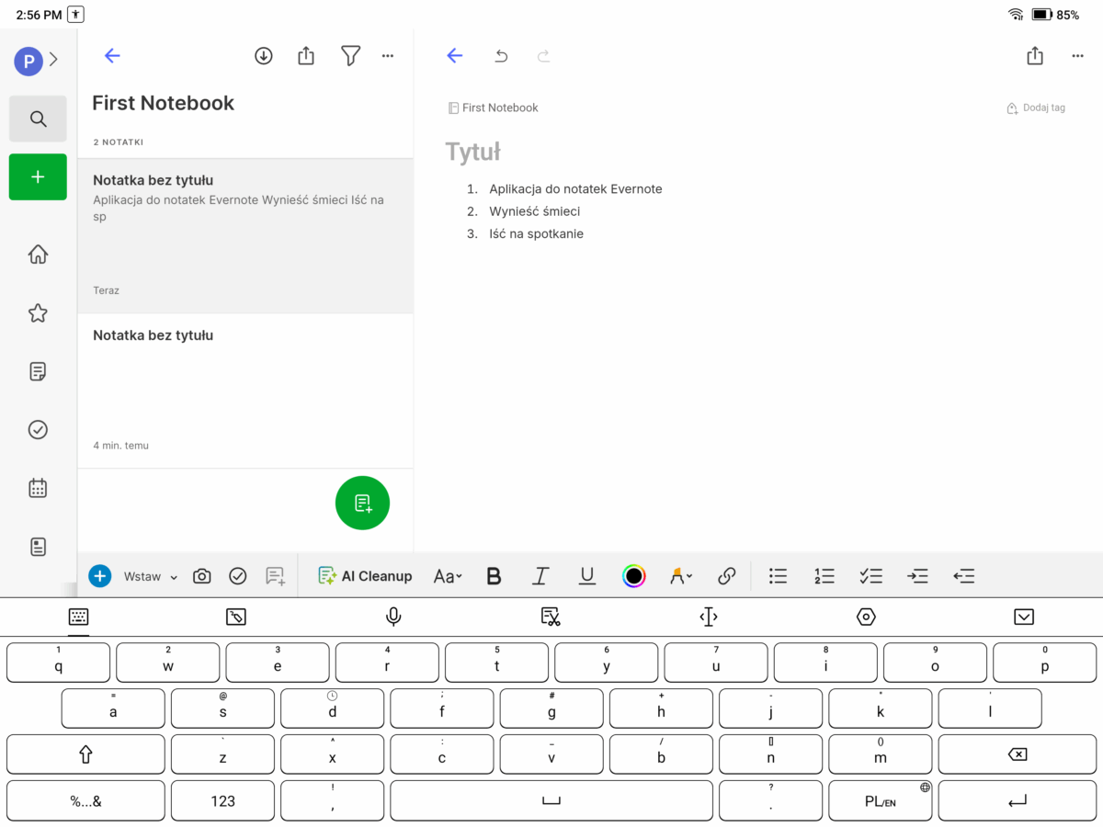Click Dodaj tag to add a tag

(x=1036, y=108)
